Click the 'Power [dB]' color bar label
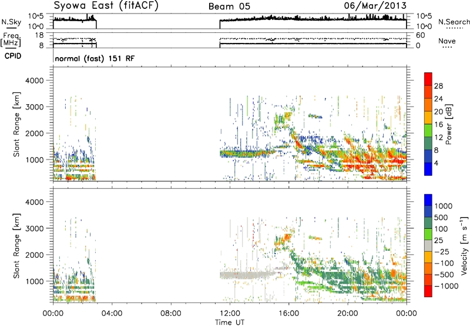This screenshot has width=470, height=326. click(448, 124)
